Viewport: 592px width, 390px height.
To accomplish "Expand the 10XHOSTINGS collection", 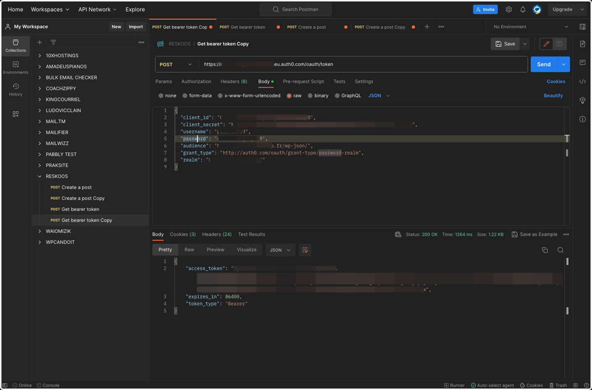I will 39,56.
